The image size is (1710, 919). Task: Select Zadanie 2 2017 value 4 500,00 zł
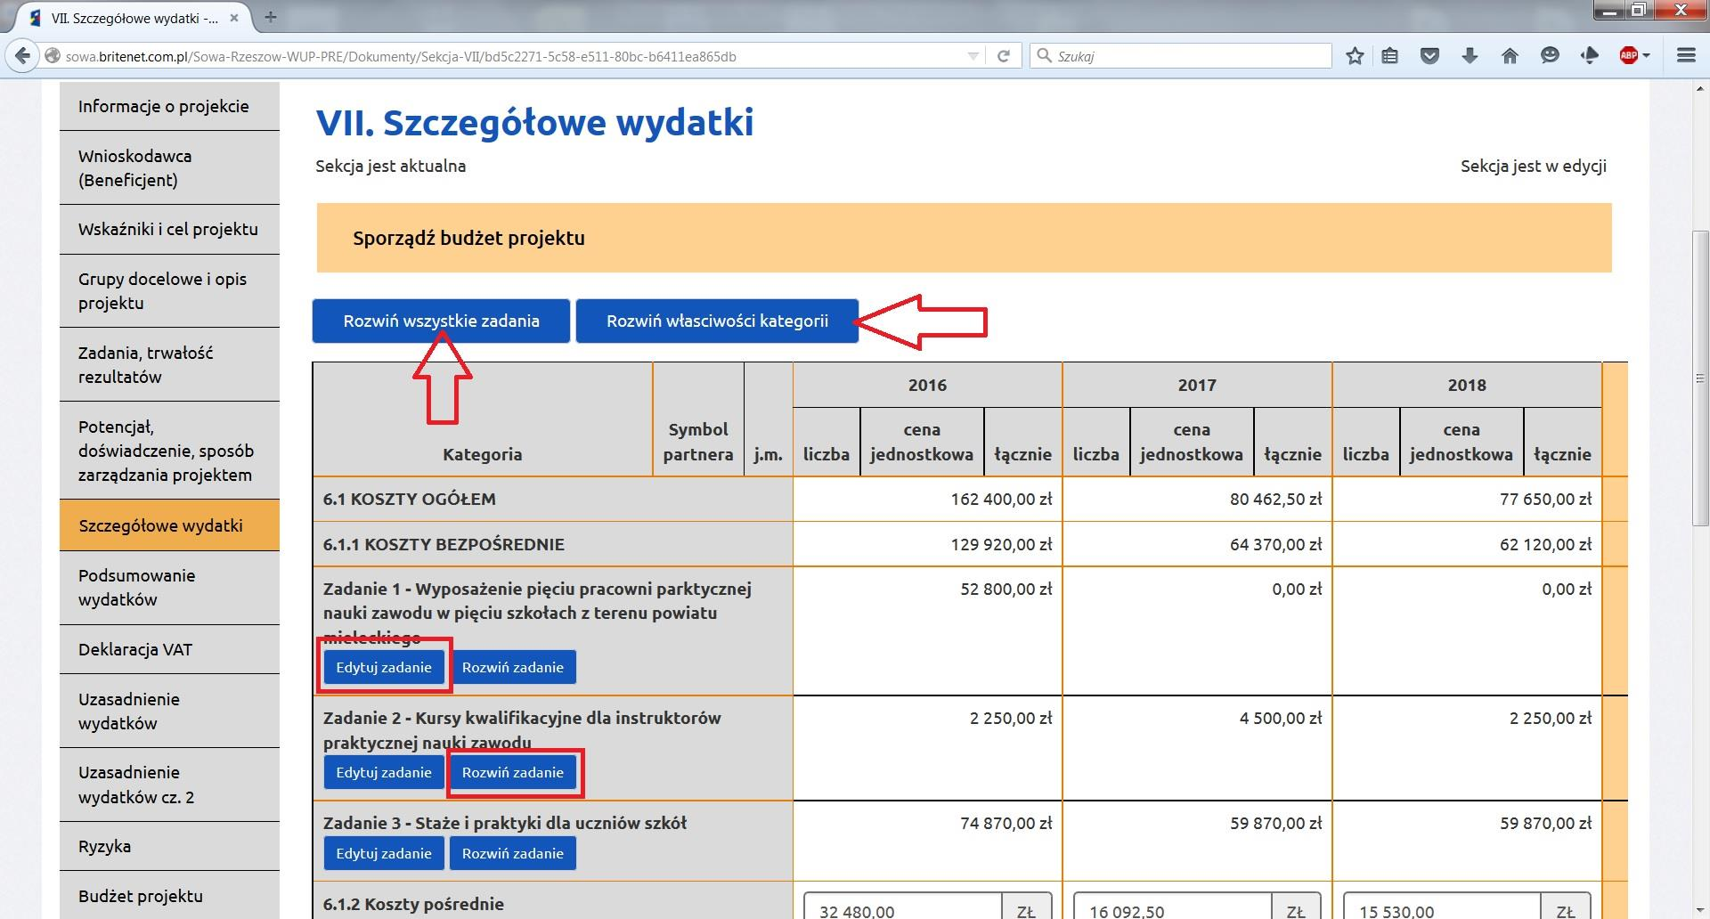[1281, 718]
